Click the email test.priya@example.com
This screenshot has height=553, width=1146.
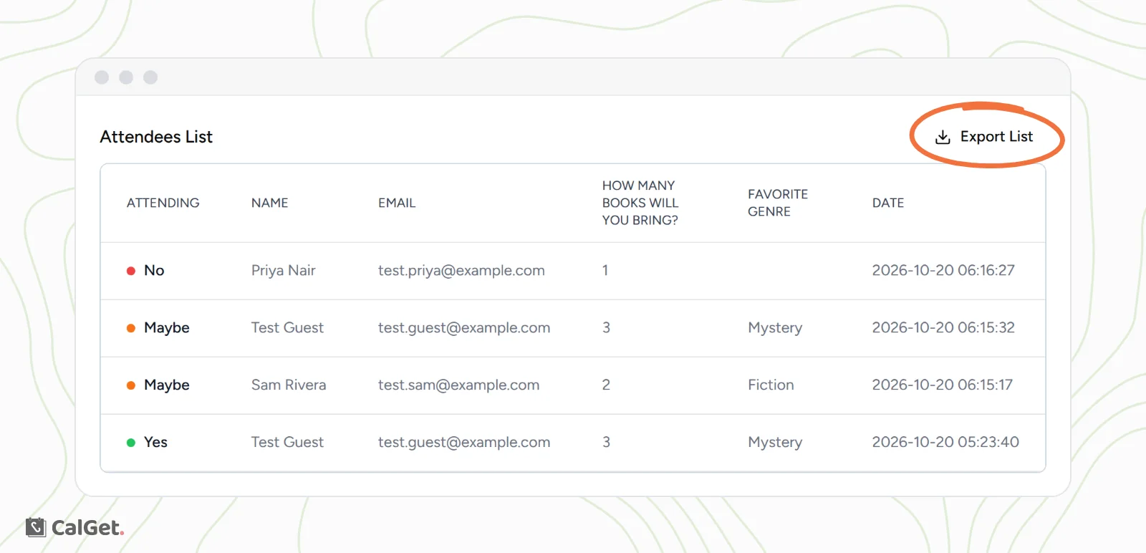[461, 271]
